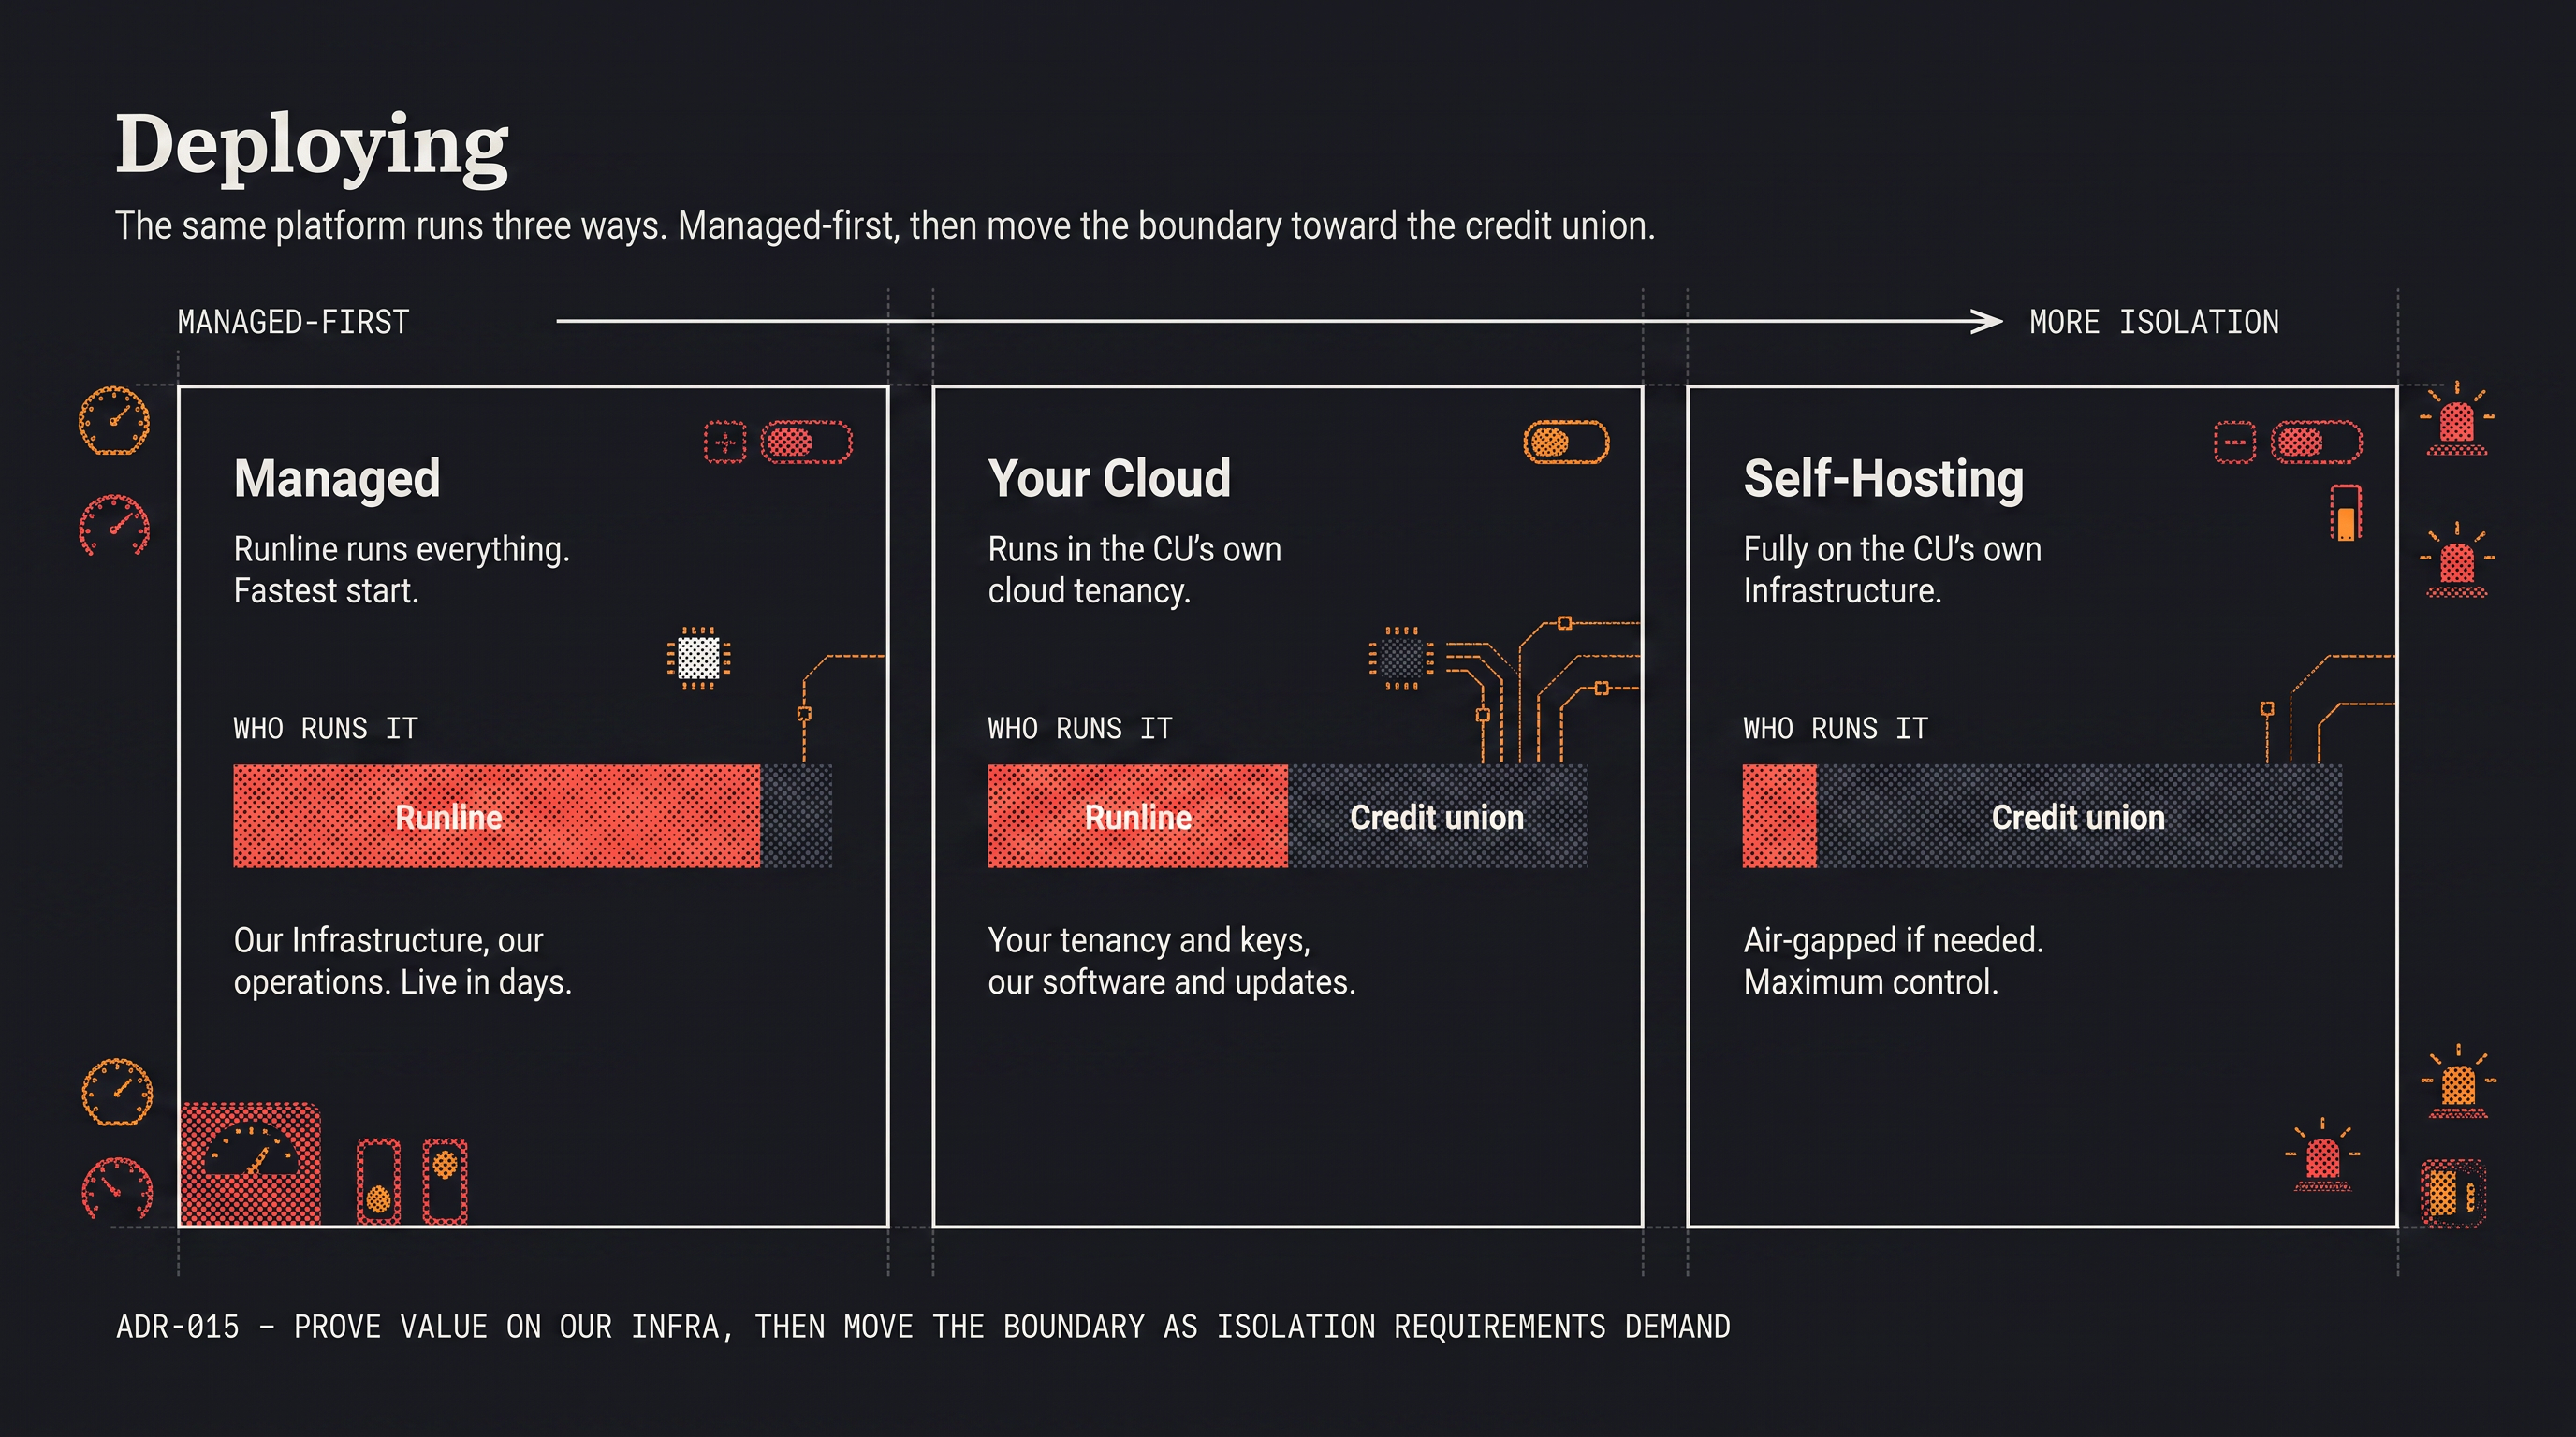This screenshot has width=2576, height=1437.
Task: Click the orange dotted panel tile at bottom right
Action: tap(2453, 1192)
